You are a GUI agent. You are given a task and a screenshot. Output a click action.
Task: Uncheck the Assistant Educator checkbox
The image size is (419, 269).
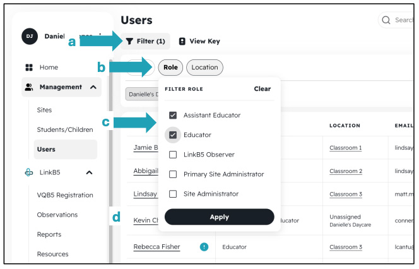(x=173, y=116)
